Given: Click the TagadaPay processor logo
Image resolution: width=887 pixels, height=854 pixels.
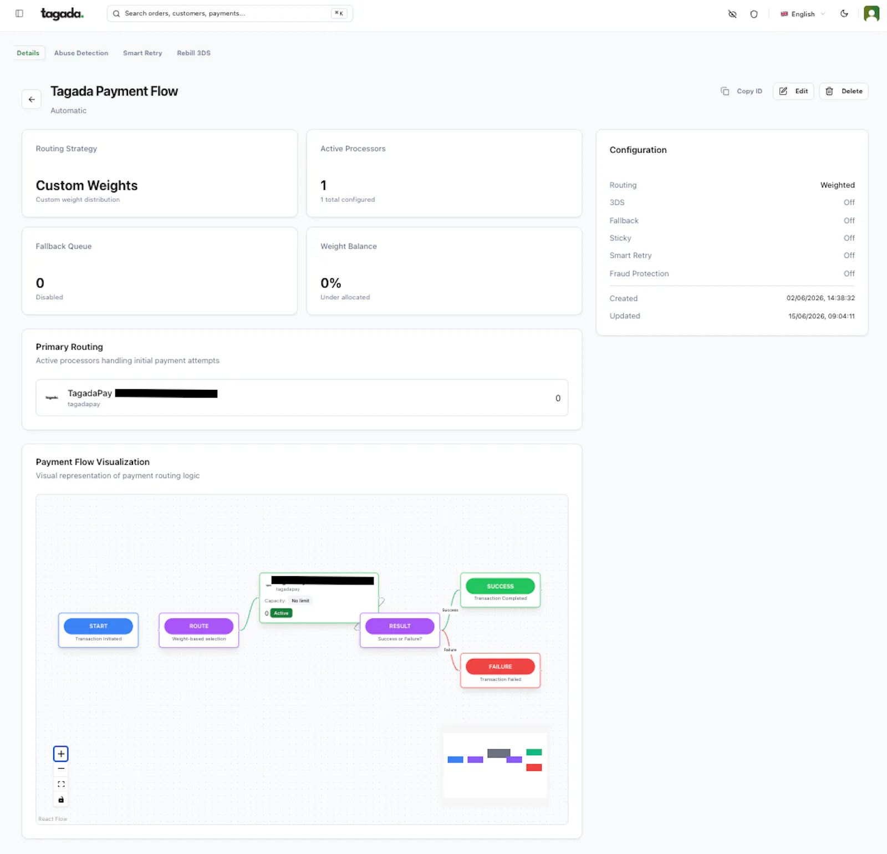Looking at the screenshot, I should tap(52, 398).
